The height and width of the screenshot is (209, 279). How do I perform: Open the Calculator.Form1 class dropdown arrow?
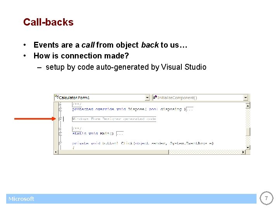click(147, 98)
